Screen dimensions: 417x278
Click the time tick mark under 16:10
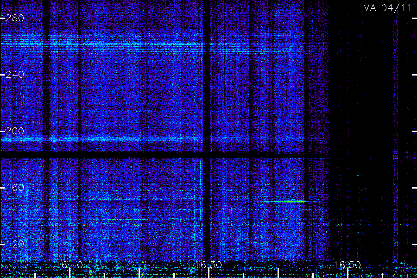pos(69,273)
